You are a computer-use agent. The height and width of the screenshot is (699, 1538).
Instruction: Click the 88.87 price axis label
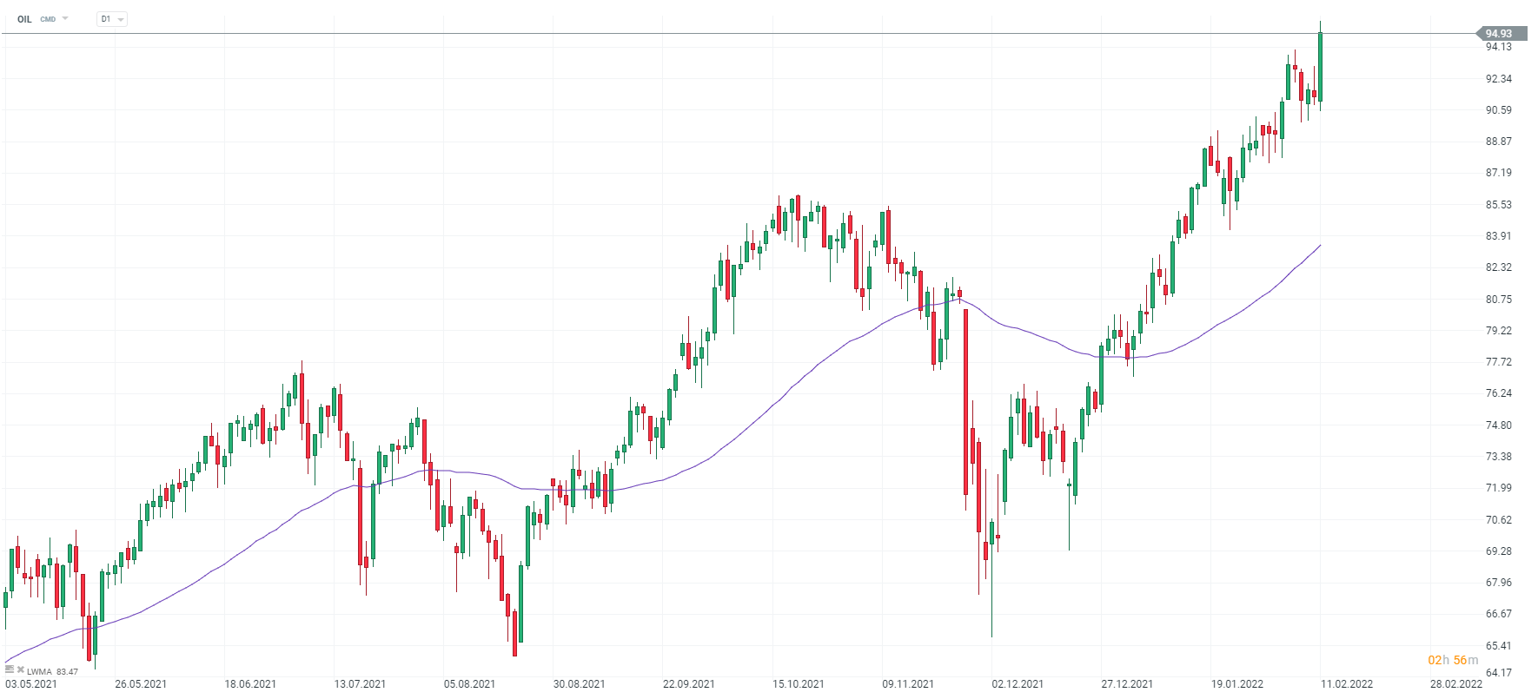tap(1498, 142)
